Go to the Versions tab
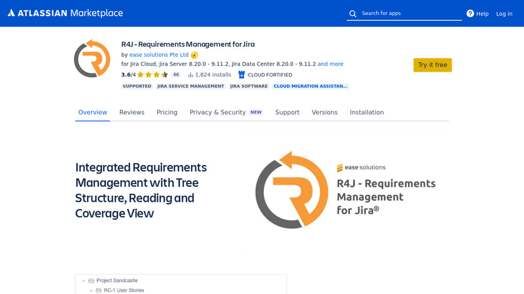 pyautogui.click(x=324, y=113)
